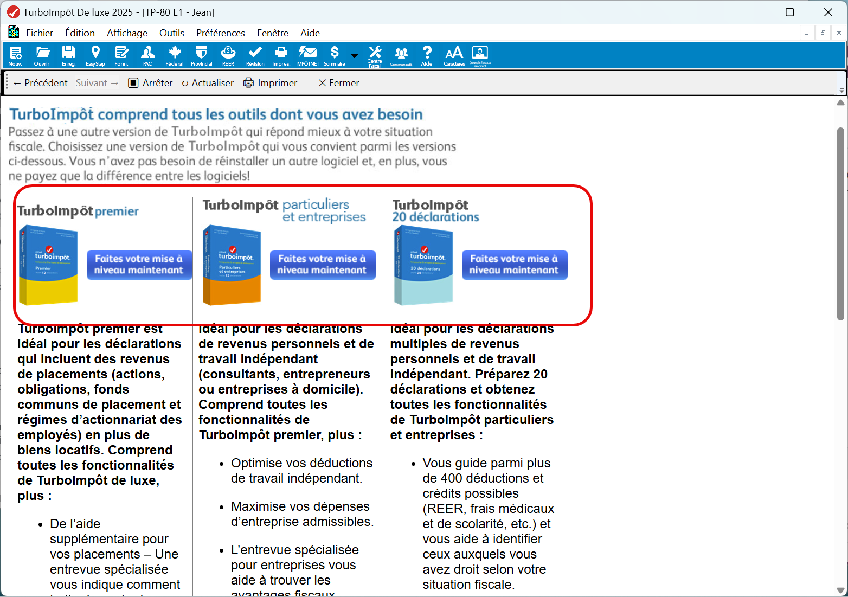This screenshot has width=848, height=597.
Task: Click the PAC toolbar icon
Action: [x=147, y=55]
